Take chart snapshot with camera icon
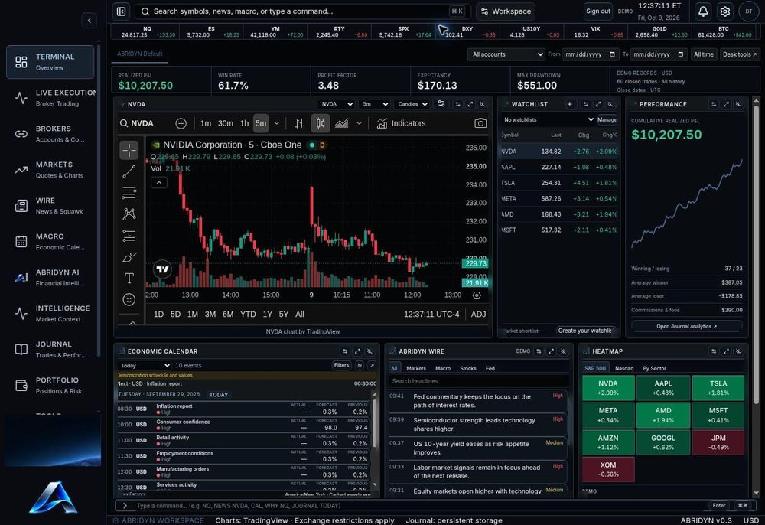The width and height of the screenshot is (765, 525). pyautogui.click(x=480, y=123)
